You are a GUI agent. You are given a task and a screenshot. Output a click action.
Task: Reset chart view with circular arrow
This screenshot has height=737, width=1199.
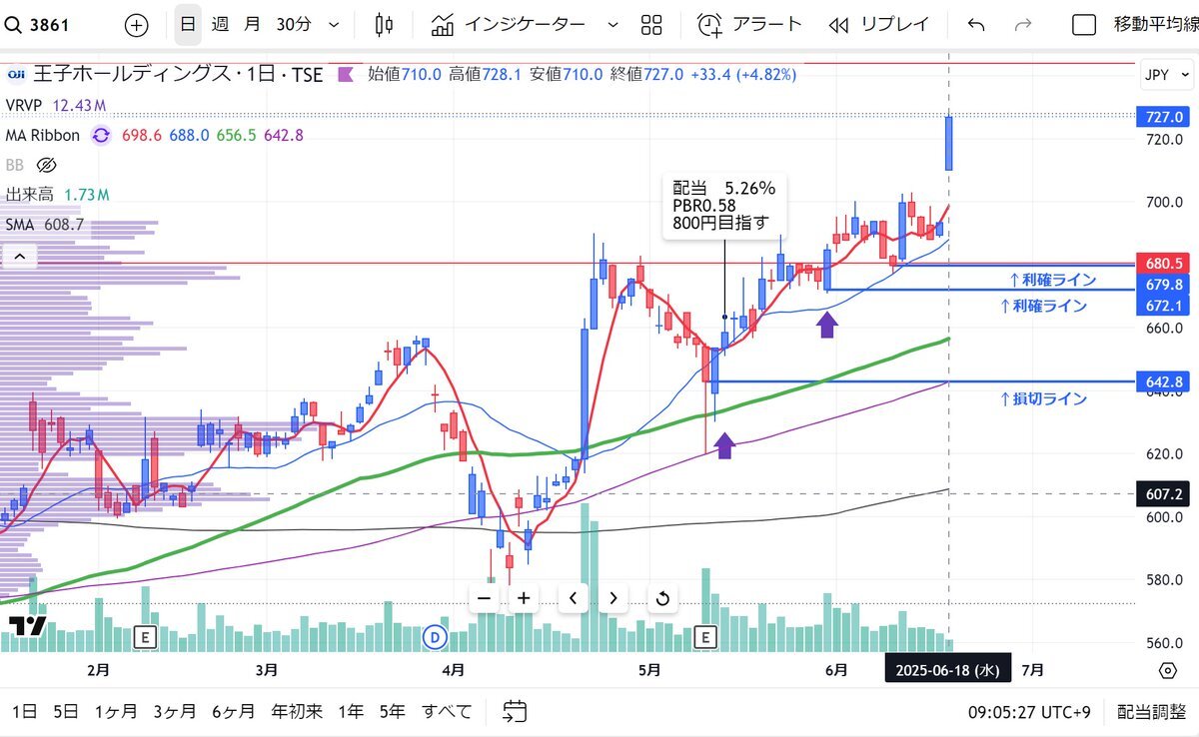(x=661, y=598)
